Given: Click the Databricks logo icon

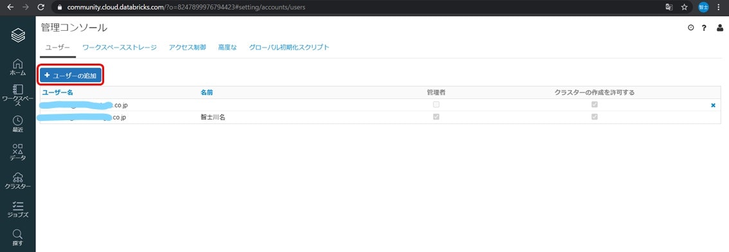Looking at the screenshot, I should pos(17,35).
